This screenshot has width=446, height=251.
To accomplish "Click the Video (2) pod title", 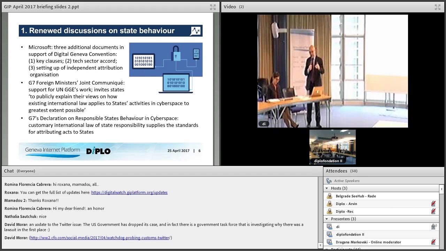I will pyautogui.click(x=234, y=7).
